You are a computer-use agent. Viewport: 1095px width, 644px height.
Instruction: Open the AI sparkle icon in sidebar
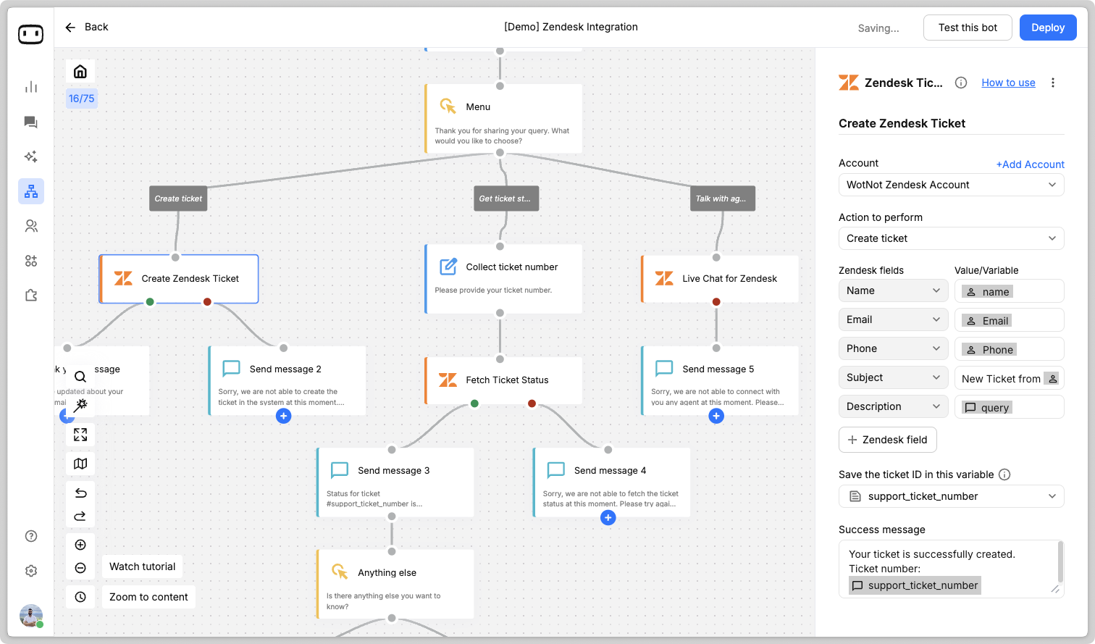click(31, 156)
